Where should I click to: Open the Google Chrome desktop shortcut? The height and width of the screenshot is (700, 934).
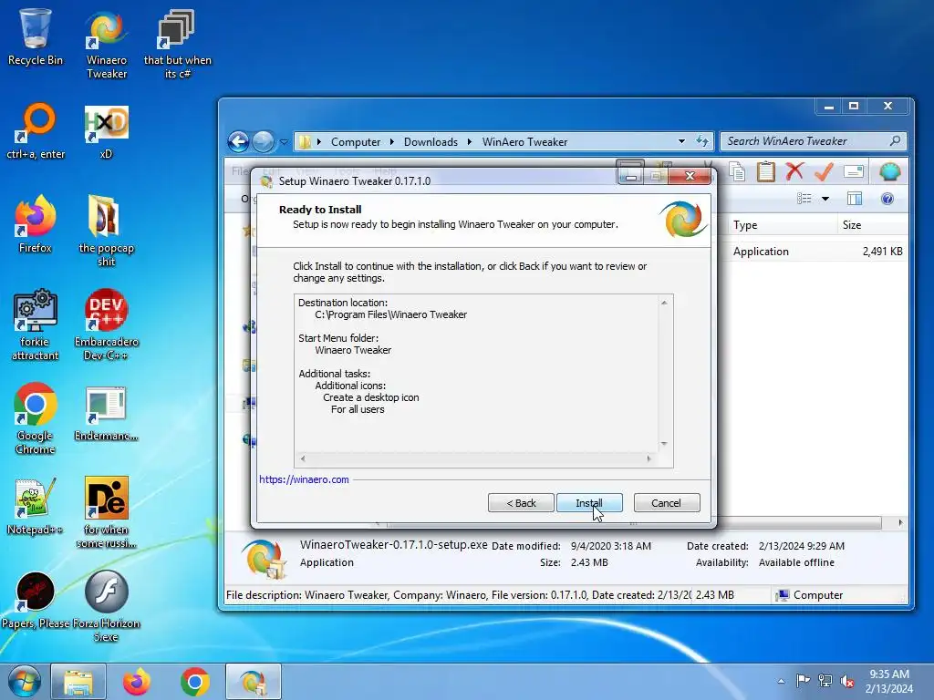point(35,419)
